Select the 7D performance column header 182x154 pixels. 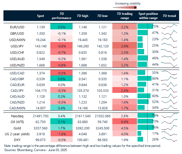click(61, 16)
